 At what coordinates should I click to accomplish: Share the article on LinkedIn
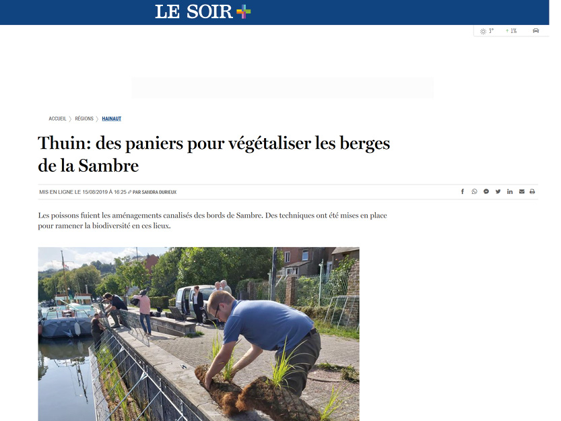point(509,191)
